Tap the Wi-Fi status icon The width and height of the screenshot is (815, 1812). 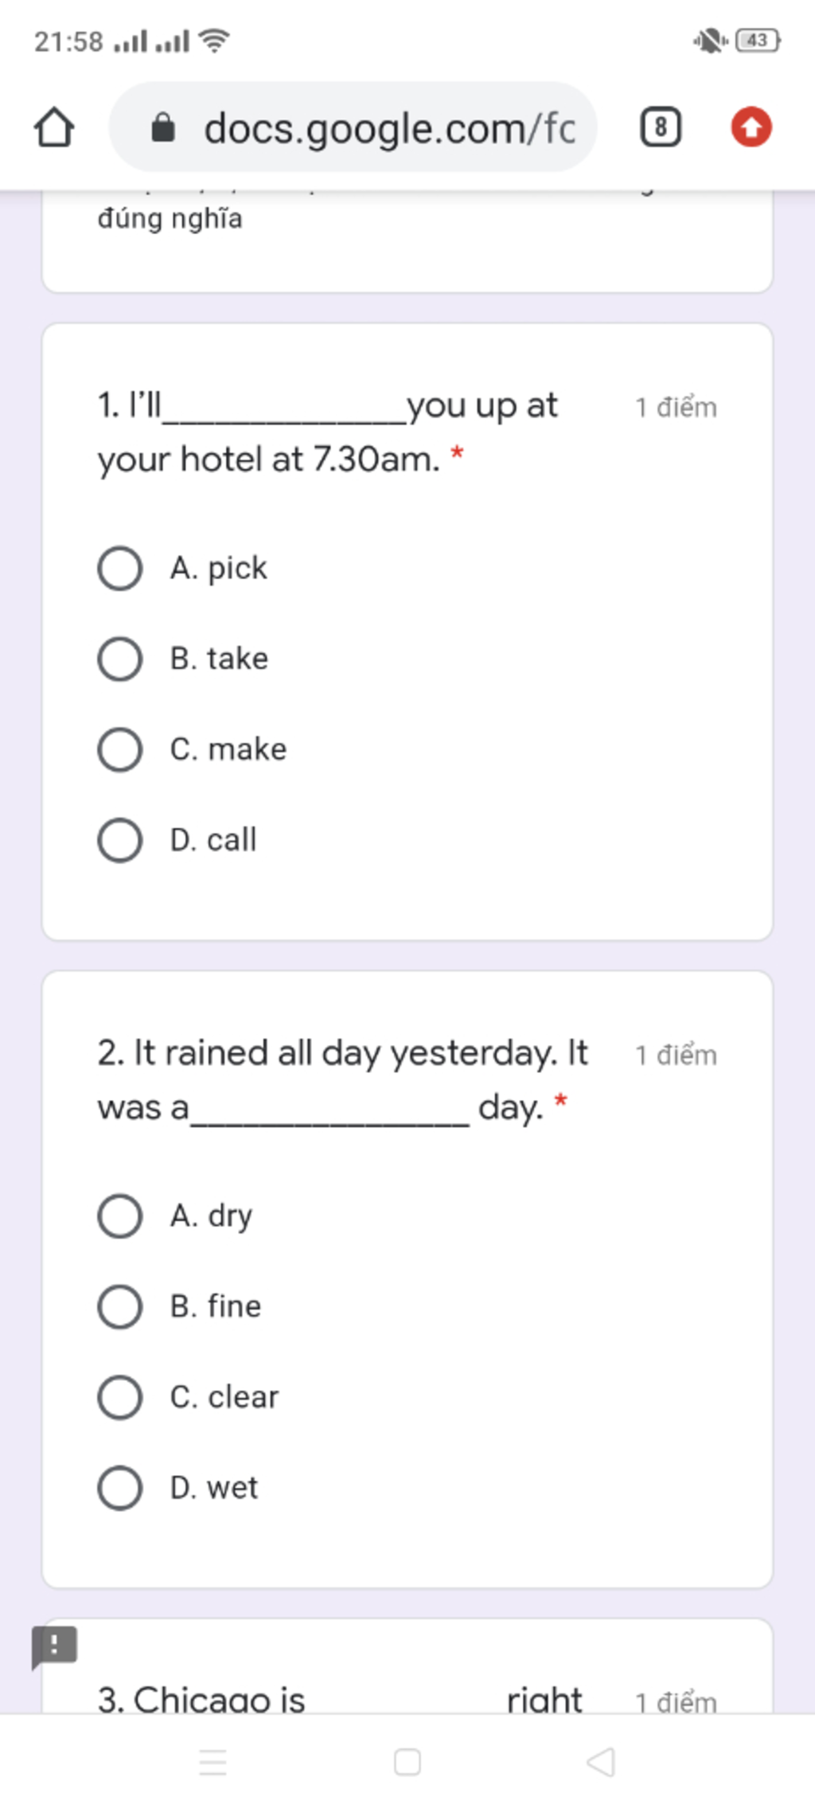click(214, 40)
